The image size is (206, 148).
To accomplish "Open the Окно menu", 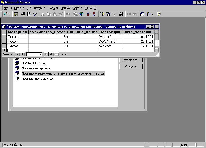I will click(88, 8).
